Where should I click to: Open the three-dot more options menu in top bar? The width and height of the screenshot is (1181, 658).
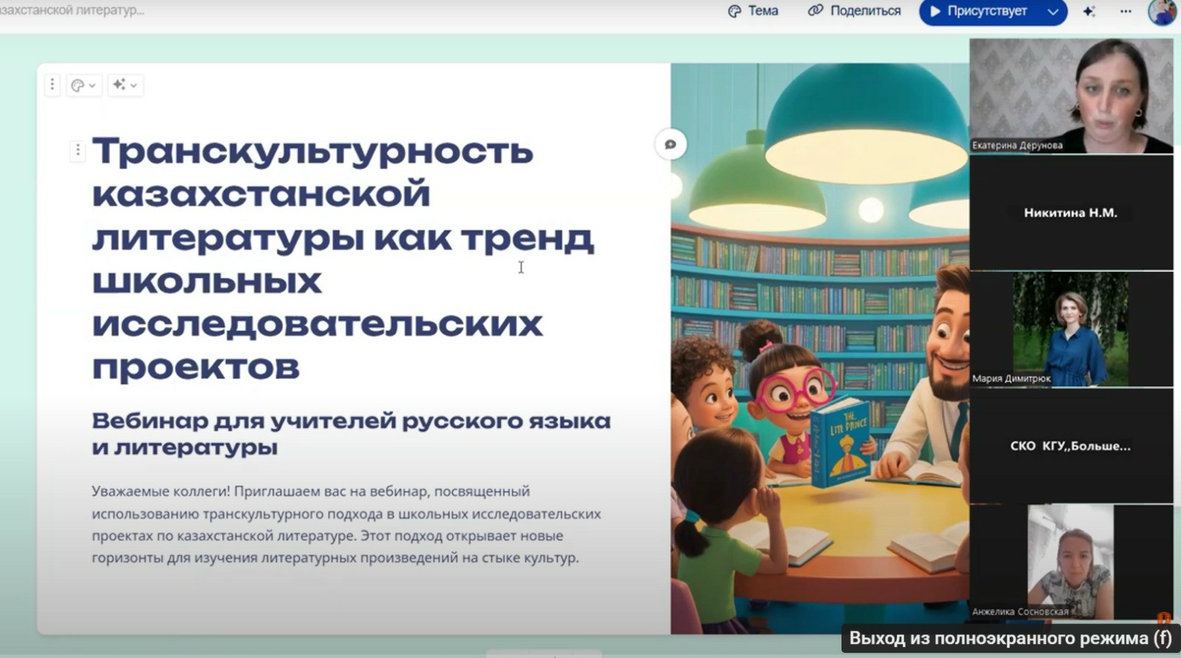pyautogui.click(x=1126, y=11)
